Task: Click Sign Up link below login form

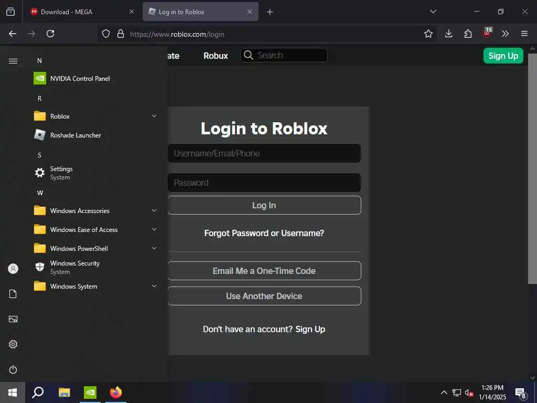Action: tap(310, 329)
